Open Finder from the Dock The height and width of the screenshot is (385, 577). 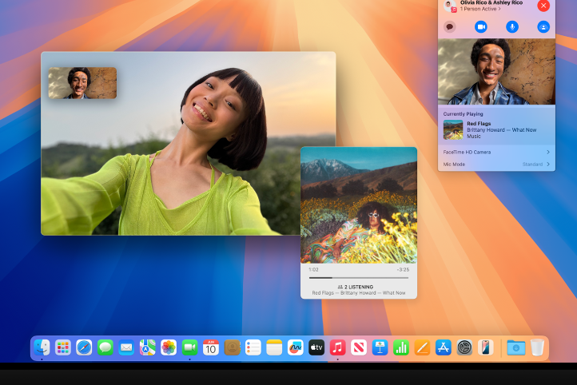pos(42,347)
